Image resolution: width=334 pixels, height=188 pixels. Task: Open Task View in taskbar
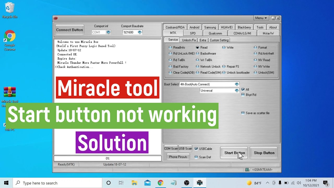pos(121,183)
